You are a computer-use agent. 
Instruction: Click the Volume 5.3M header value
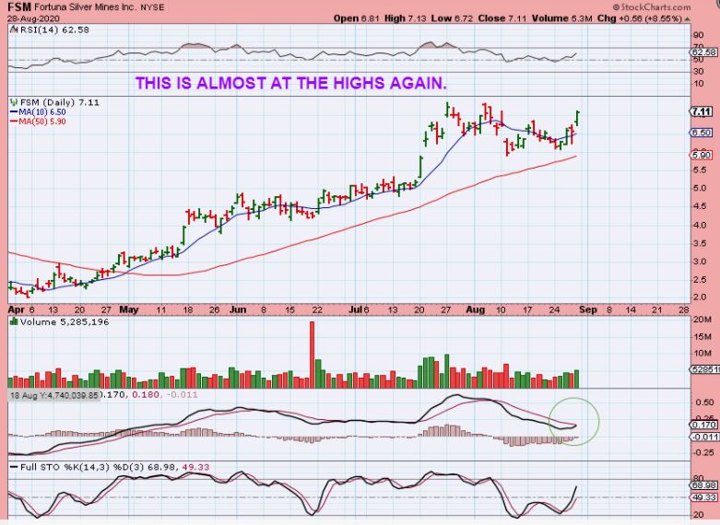pos(562,18)
